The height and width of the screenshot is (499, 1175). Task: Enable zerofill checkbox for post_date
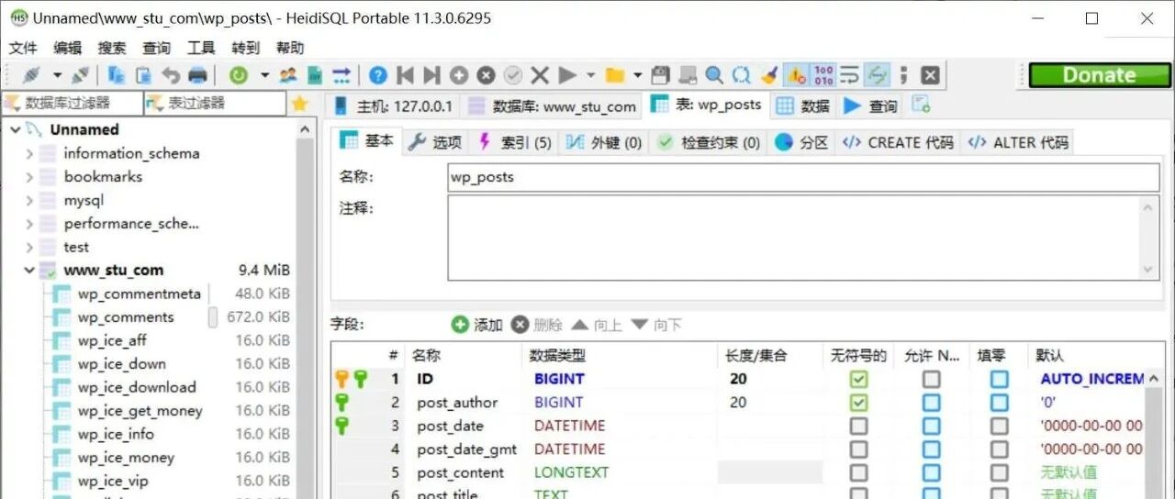pyautogui.click(x=999, y=426)
